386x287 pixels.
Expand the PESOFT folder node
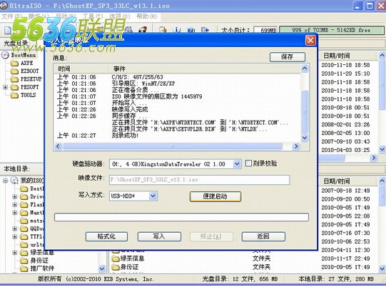click(x=5, y=87)
